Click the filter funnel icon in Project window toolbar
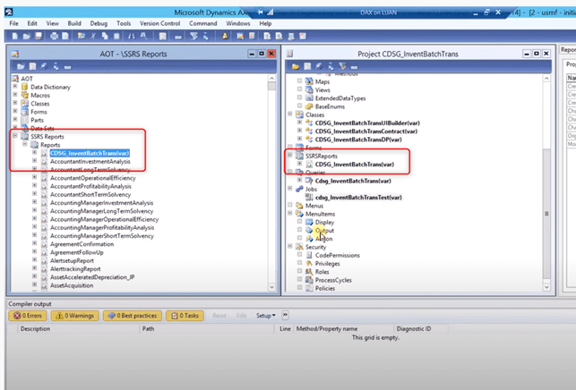576x390 pixels. point(342,66)
